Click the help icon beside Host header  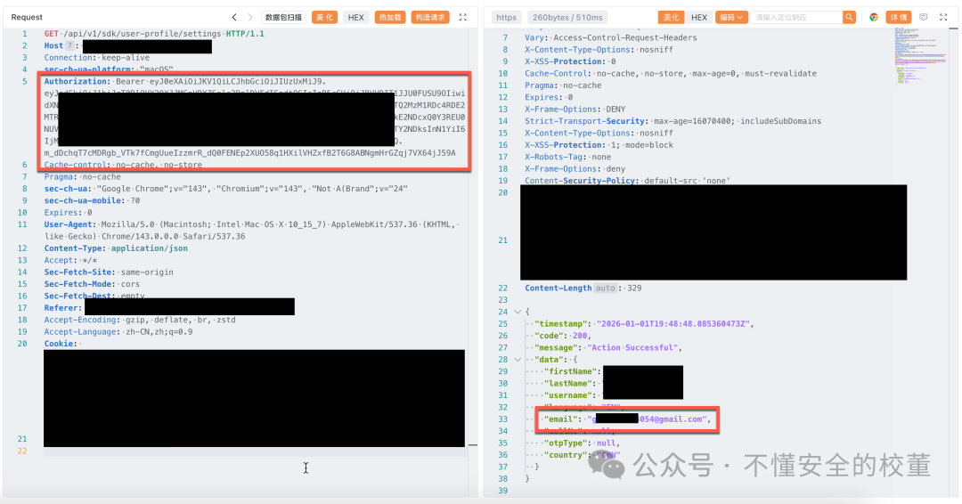(x=70, y=45)
